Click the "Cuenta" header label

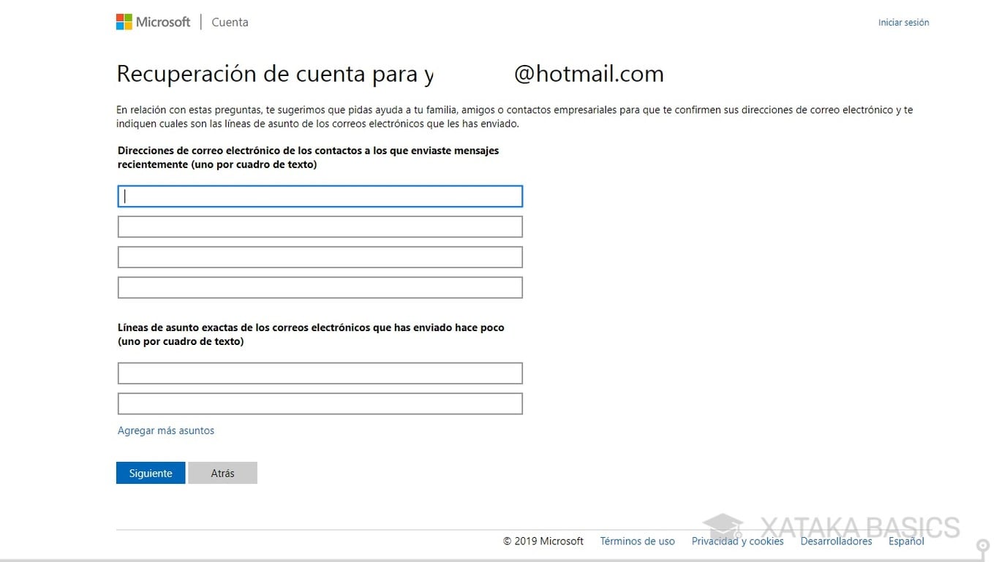[229, 22]
